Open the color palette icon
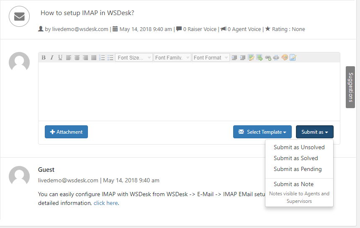This screenshot has width=360, height=228. click(285, 57)
